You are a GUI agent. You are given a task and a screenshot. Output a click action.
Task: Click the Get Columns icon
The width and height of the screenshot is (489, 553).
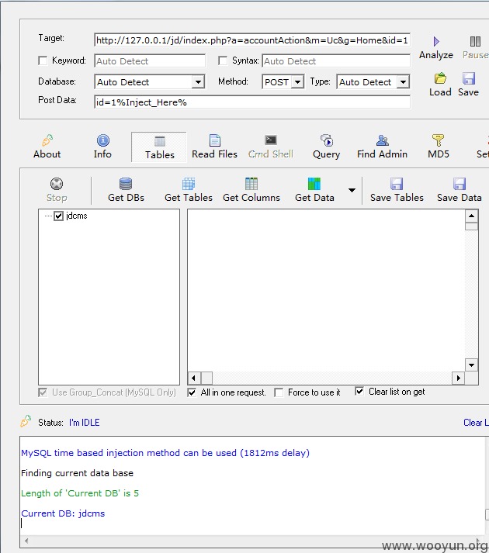(x=251, y=184)
